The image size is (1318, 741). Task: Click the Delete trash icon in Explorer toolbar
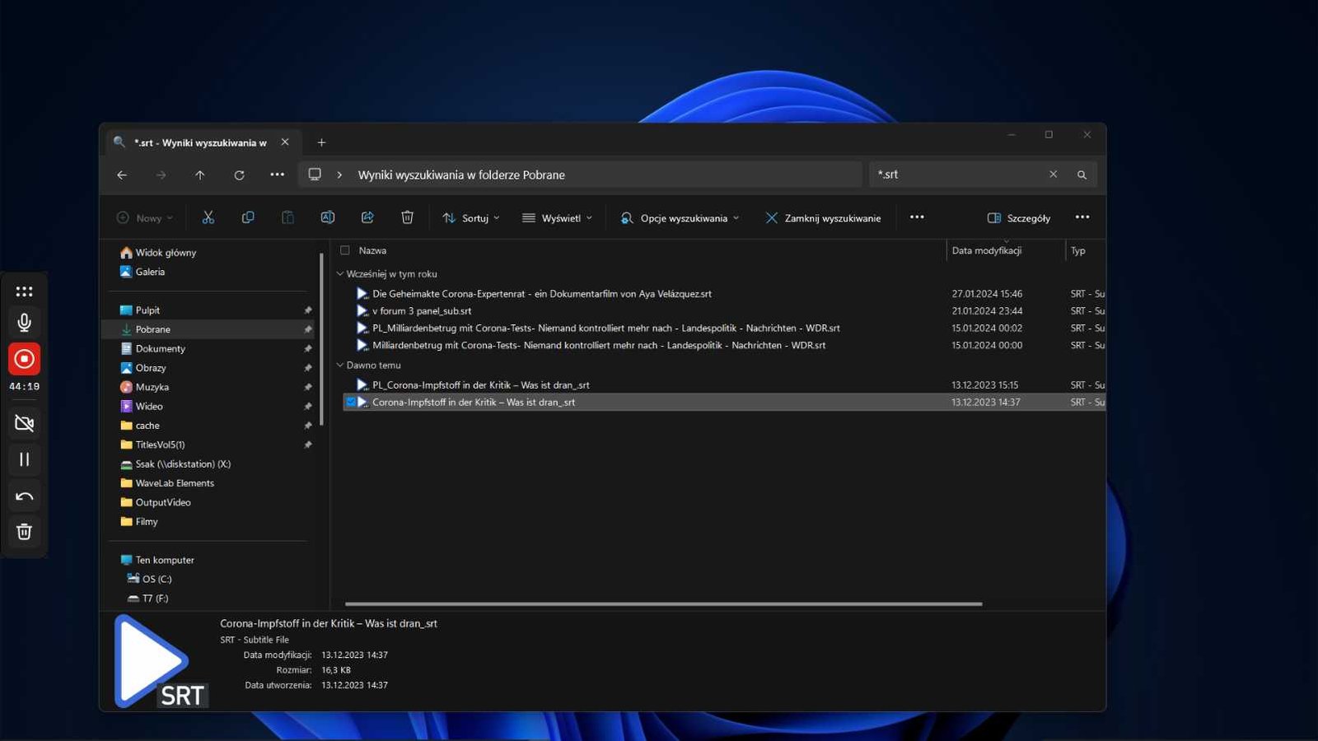click(x=407, y=217)
